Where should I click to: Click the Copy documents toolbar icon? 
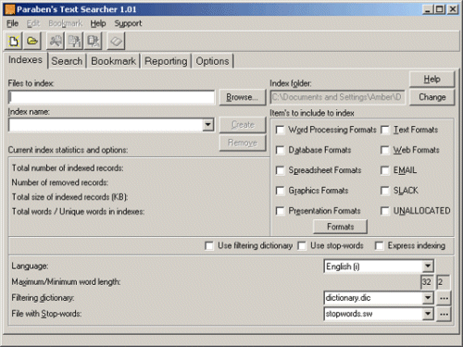pos(74,41)
